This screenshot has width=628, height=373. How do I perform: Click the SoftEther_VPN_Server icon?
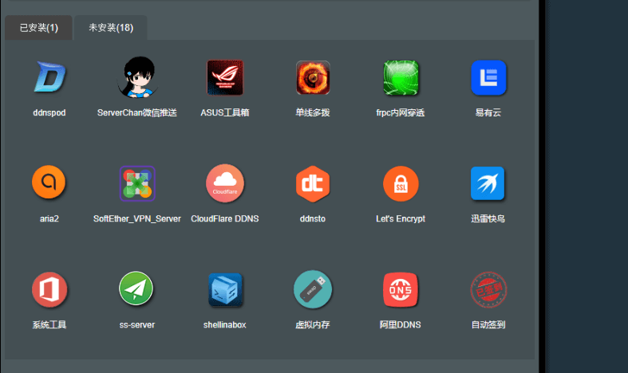137,183
